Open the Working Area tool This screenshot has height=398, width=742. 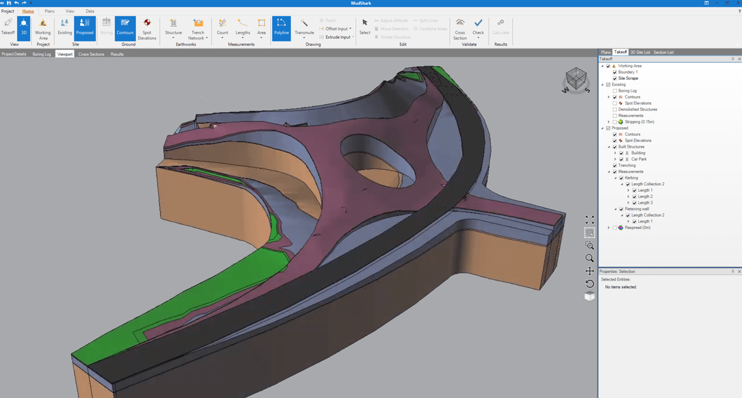click(x=43, y=28)
